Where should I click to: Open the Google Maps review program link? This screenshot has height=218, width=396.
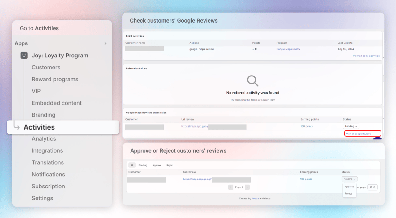[288, 49]
